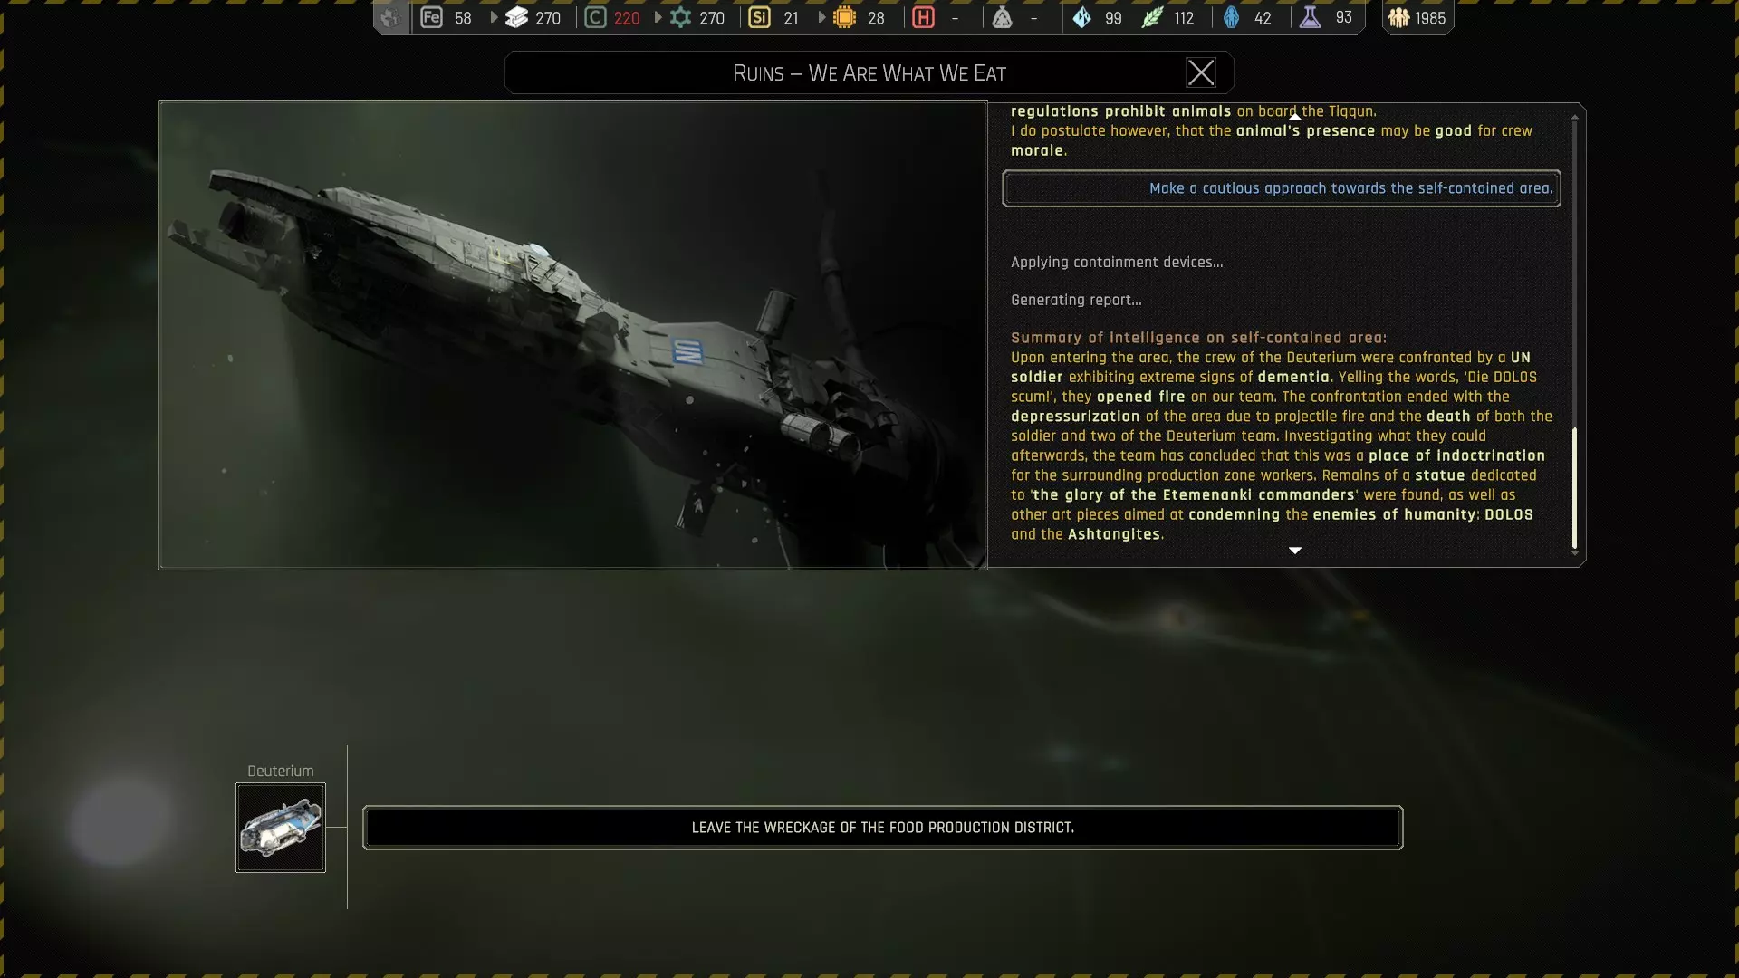Choose cautious approach towards self-contained area

coord(1281,188)
